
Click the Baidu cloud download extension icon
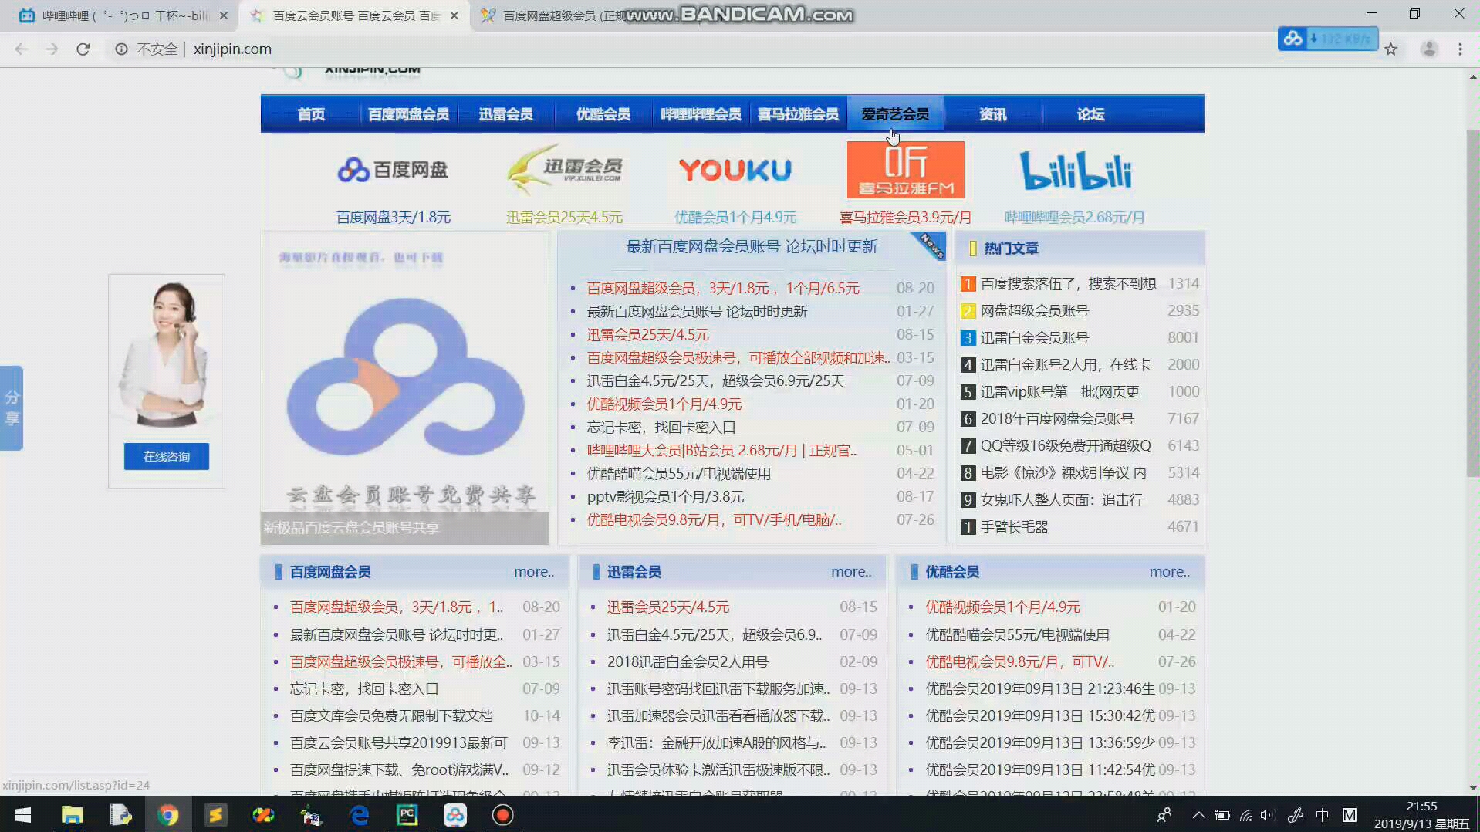[x=1328, y=38]
